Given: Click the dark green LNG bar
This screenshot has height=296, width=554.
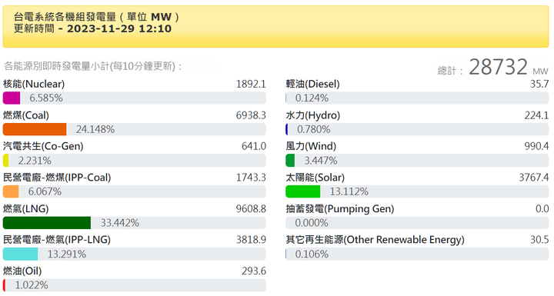Looking at the screenshot, I should (x=47, y=223).
